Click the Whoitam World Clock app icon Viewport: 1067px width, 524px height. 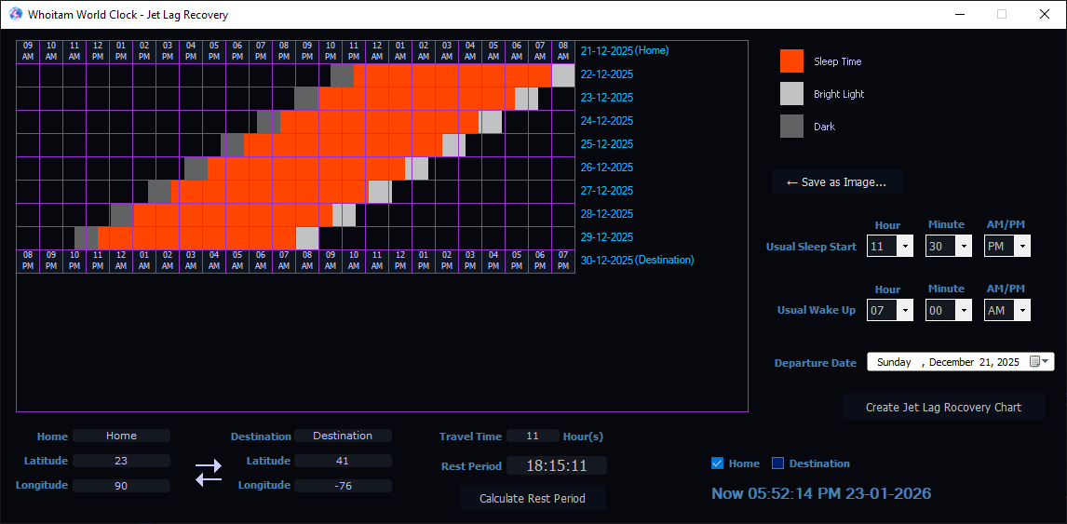coord(16,14)
